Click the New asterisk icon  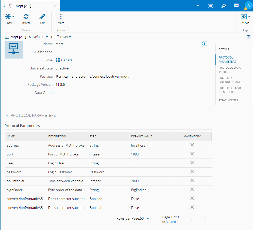click(8, 17)
